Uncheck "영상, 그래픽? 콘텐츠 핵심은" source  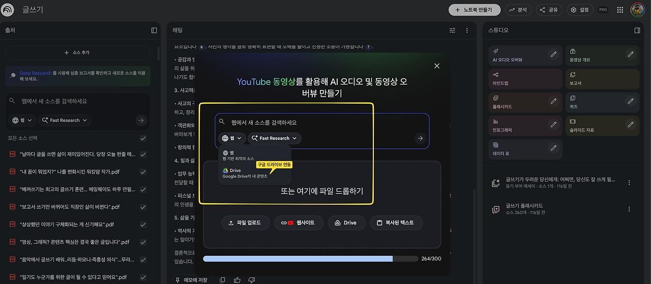click(143, 242)
